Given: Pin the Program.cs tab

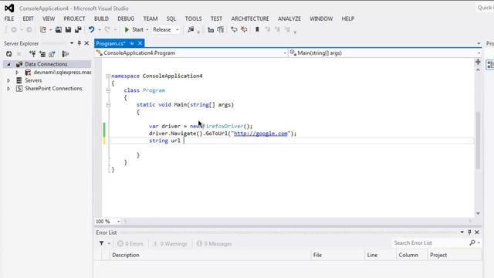Looking at the screenshot, I should click(x=132, y=43).
